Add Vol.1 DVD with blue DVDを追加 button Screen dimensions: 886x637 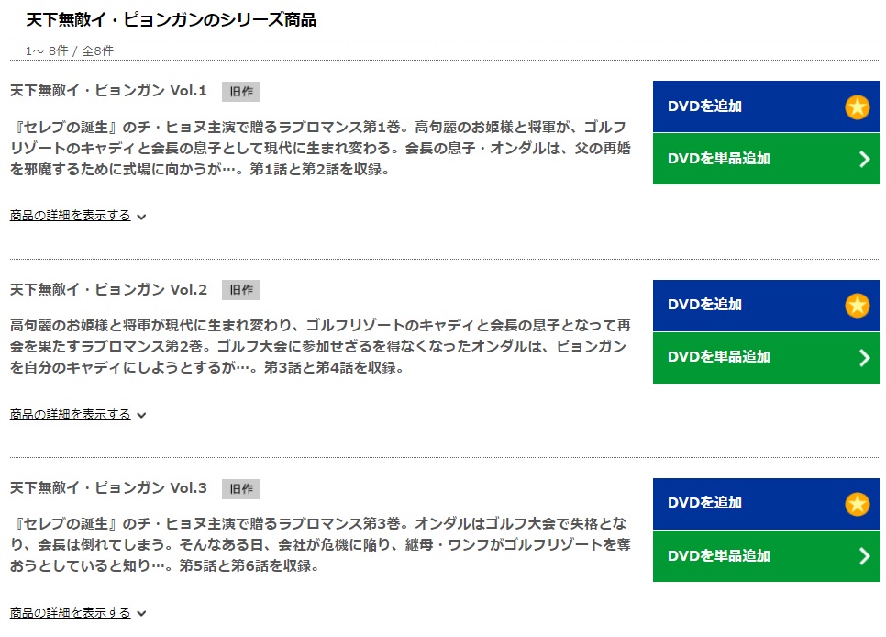coord(766,106)
